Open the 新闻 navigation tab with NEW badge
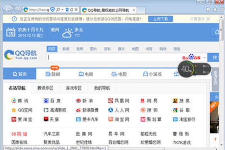The height and width of the screenshot is (150, 225). (x=53, y=74)
